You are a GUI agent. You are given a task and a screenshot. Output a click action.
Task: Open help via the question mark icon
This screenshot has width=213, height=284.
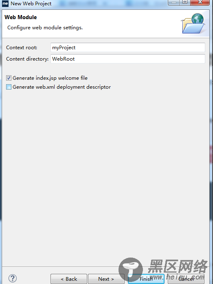(x=13, y=278)
